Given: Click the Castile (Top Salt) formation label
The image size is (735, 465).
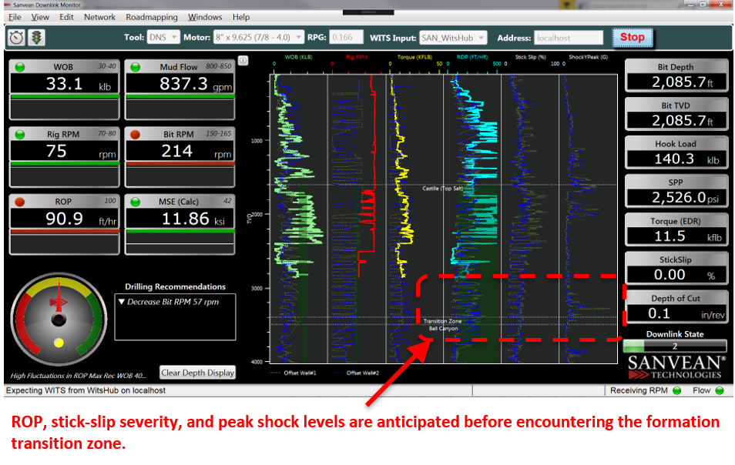Looking at the screenshot, I should (443, 189).
